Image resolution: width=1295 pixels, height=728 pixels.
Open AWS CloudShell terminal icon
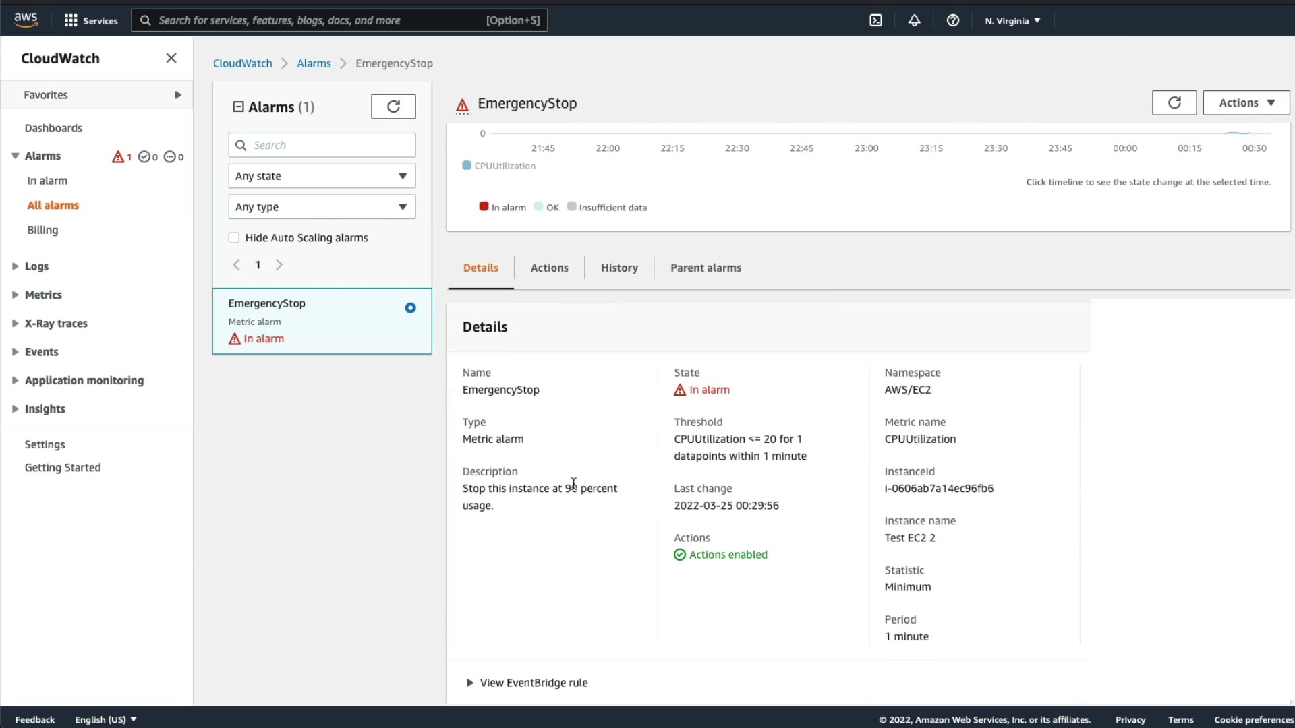875,20
